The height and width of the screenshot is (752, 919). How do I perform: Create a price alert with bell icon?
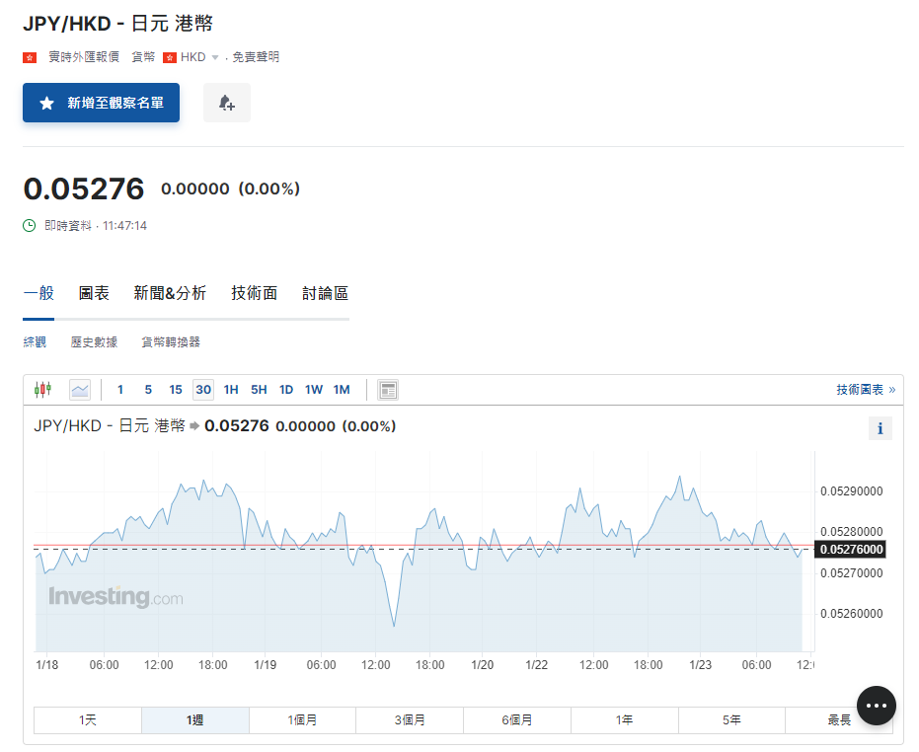coord(226,103)
